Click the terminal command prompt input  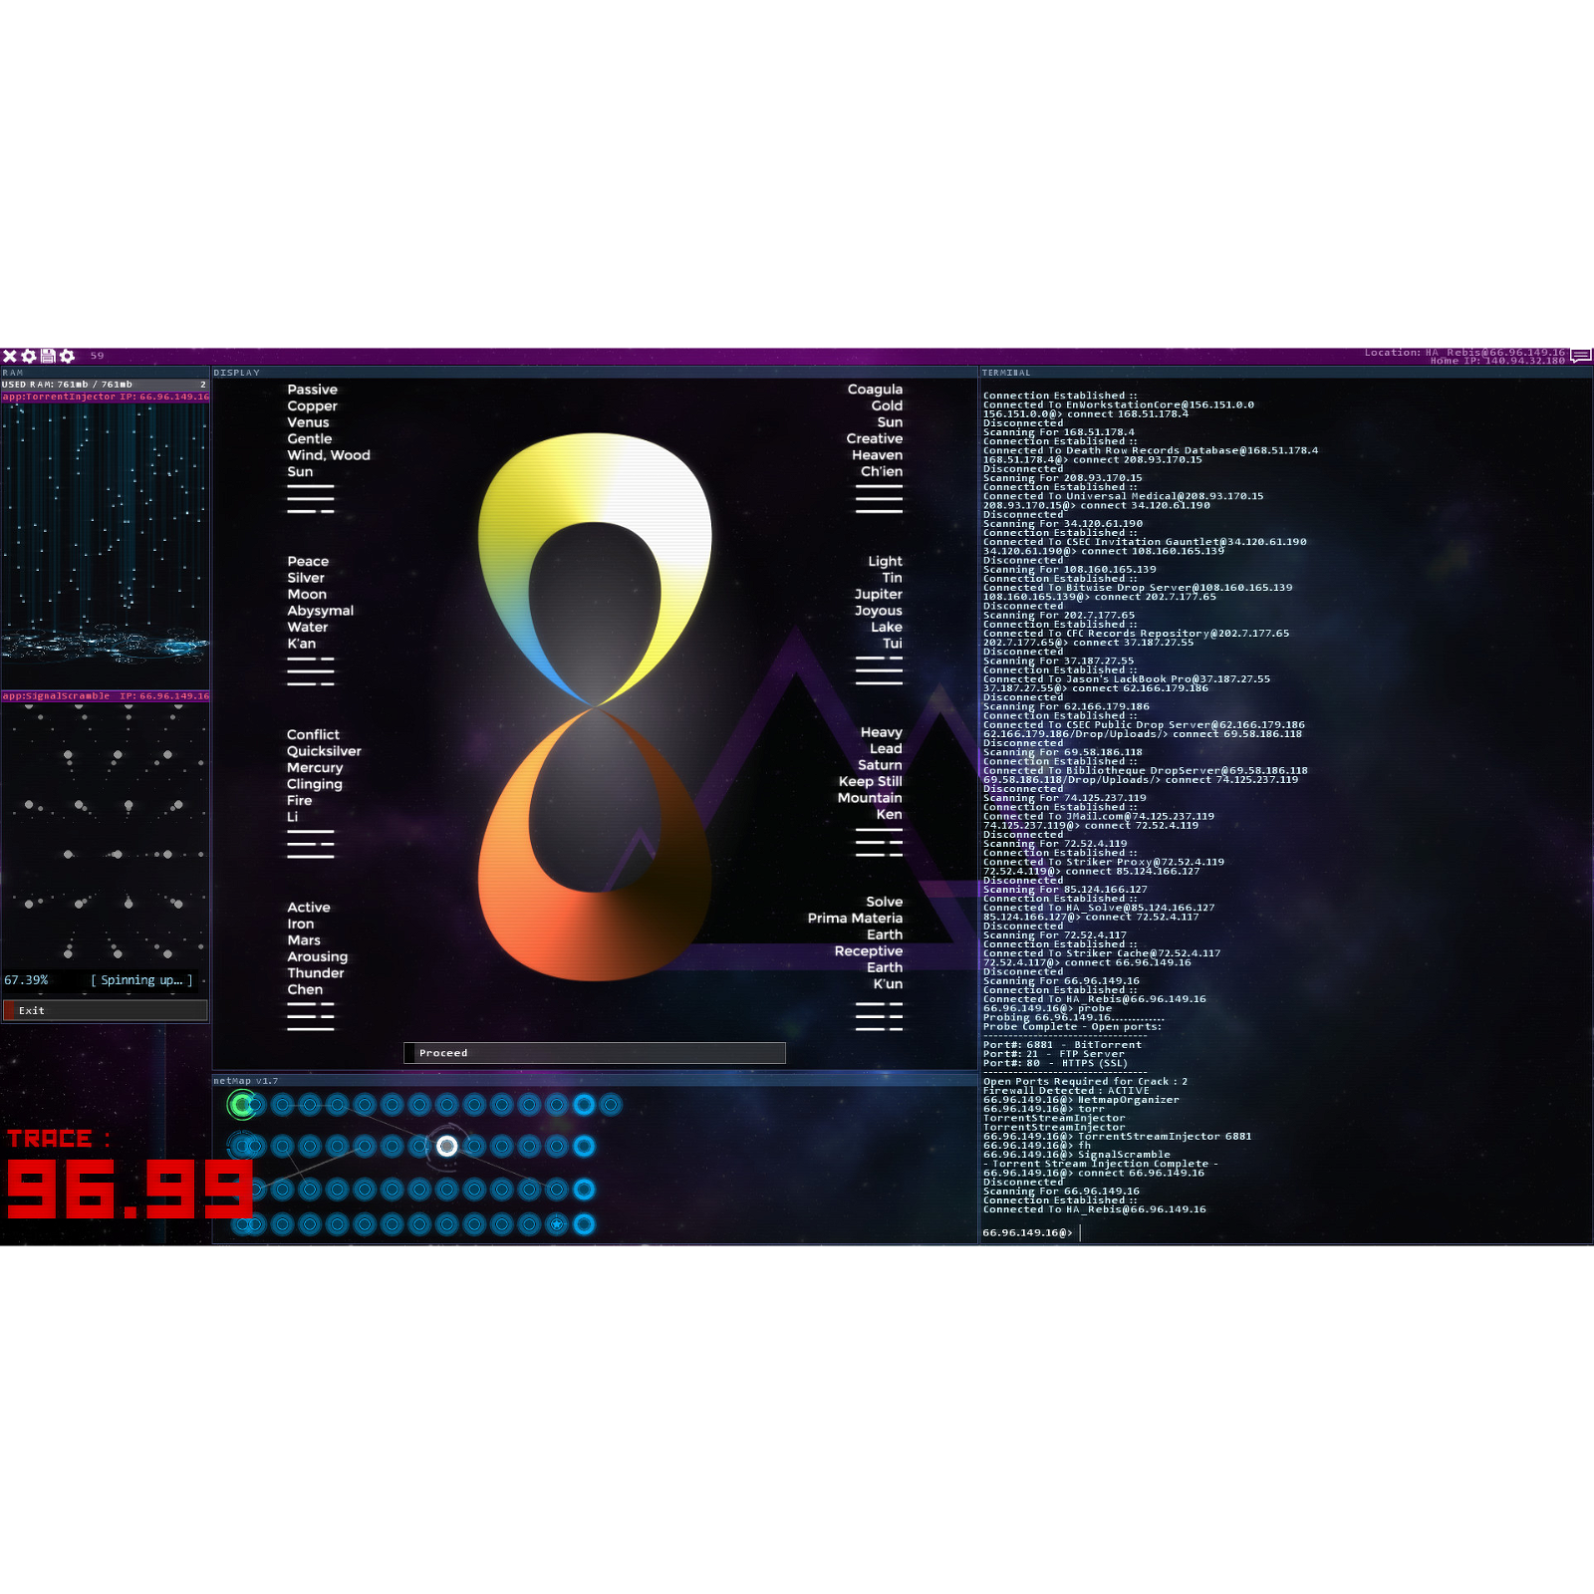(1195, 1233)
